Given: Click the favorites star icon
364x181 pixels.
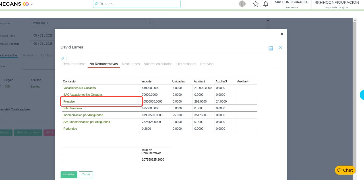Looking at the screenshot, I should [x=255, y=4].
